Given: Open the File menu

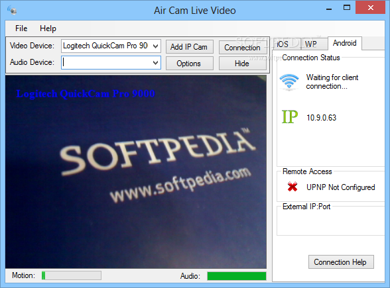Looking at the screenshot, I should 21,28.
